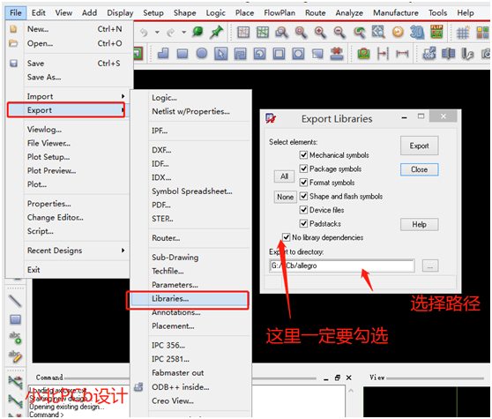Open the 3D viewer icon
Screen dimensions: 492x419
417,32
